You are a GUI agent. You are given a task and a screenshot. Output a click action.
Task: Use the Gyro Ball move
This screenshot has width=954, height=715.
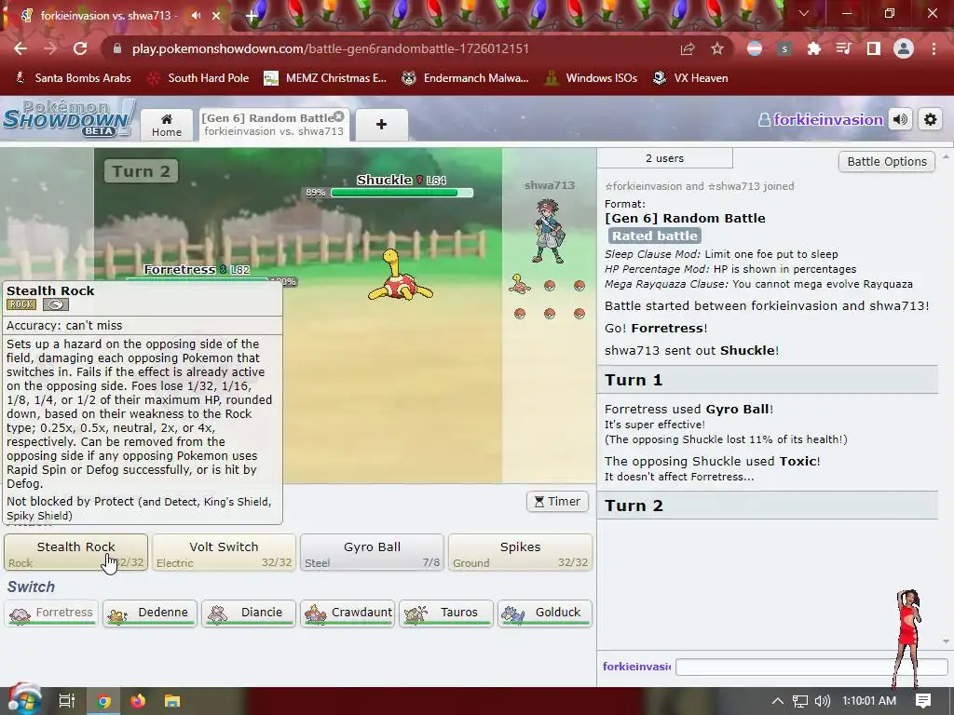click(x=372, y=553)
